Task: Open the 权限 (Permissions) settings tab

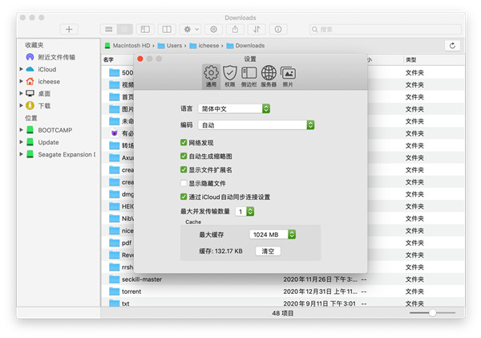Action: [x=230, y=75]
